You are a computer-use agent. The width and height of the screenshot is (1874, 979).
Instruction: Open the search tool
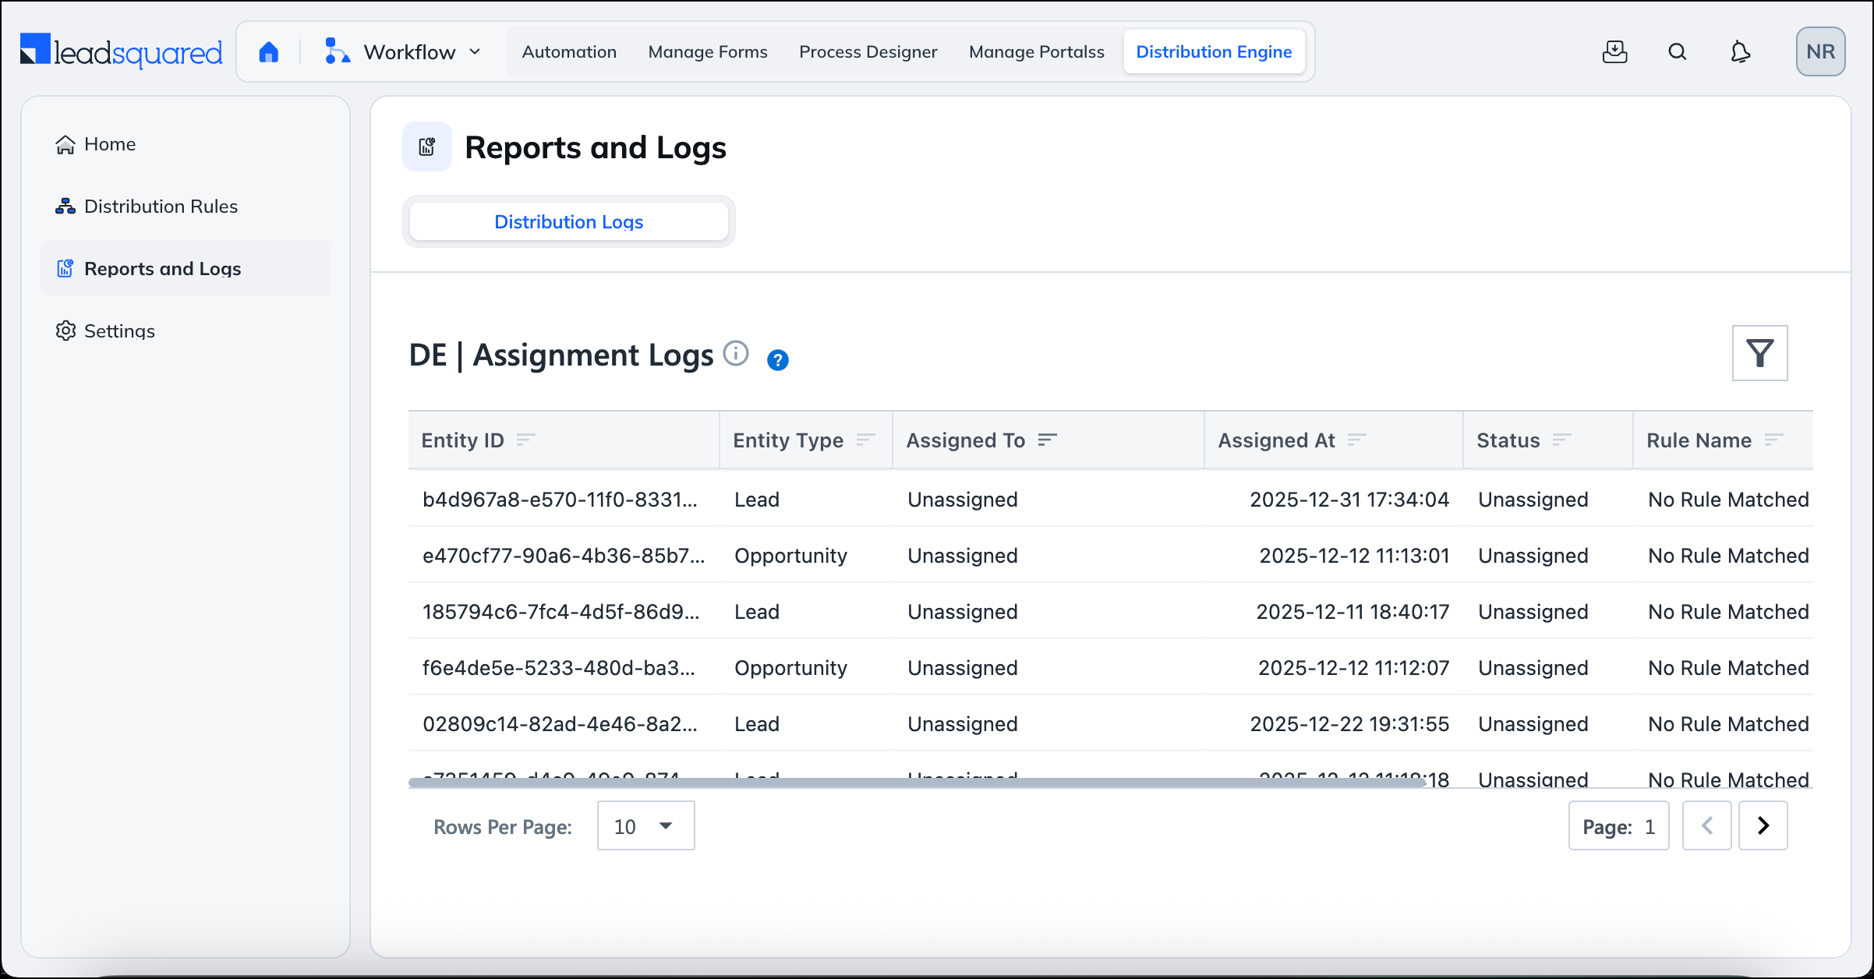pyautogui.click(x=1678, y=51)
